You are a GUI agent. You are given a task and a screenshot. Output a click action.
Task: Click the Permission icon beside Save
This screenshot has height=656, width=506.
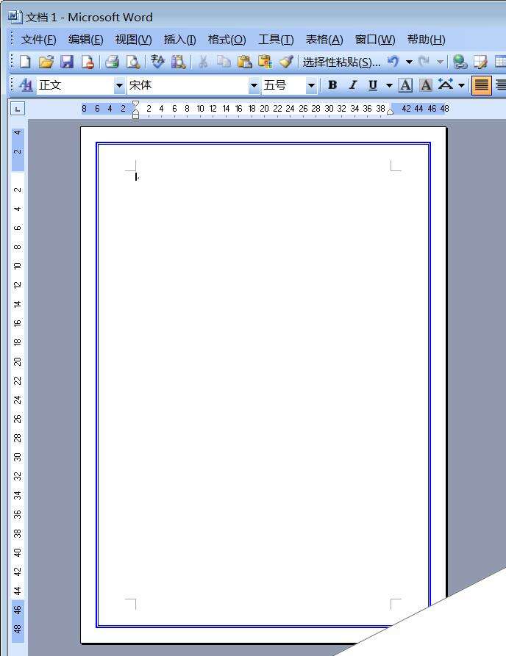88,62
